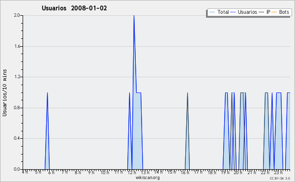Select the 'Usuarios' legend entry
Viewport: 295px width, 182px height.
click(247, 12)
